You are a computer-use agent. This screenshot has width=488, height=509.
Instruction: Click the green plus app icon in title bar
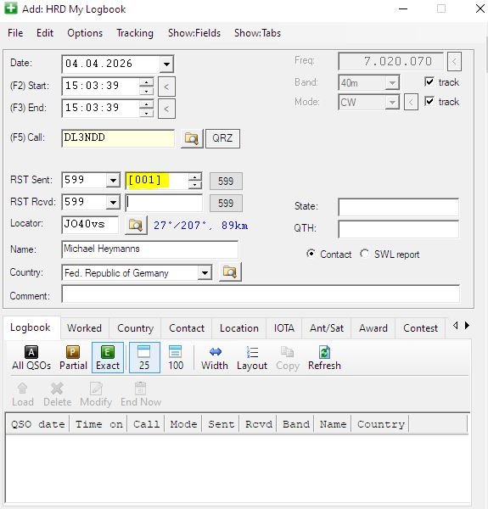click(11, 8)
